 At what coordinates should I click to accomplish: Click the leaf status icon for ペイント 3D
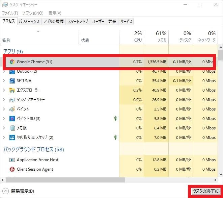point(115,119)
